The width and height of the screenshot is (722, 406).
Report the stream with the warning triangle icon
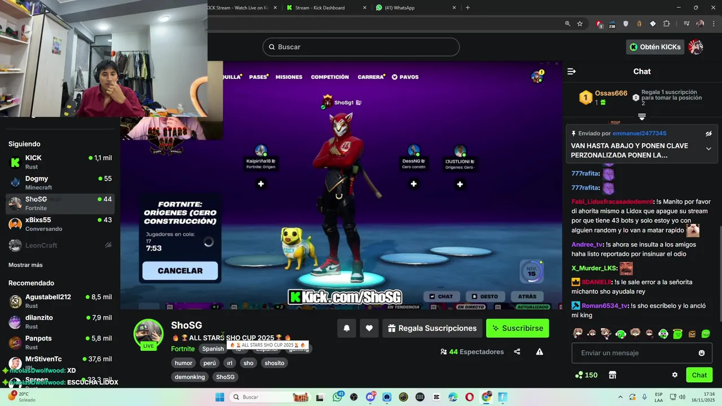539,352
